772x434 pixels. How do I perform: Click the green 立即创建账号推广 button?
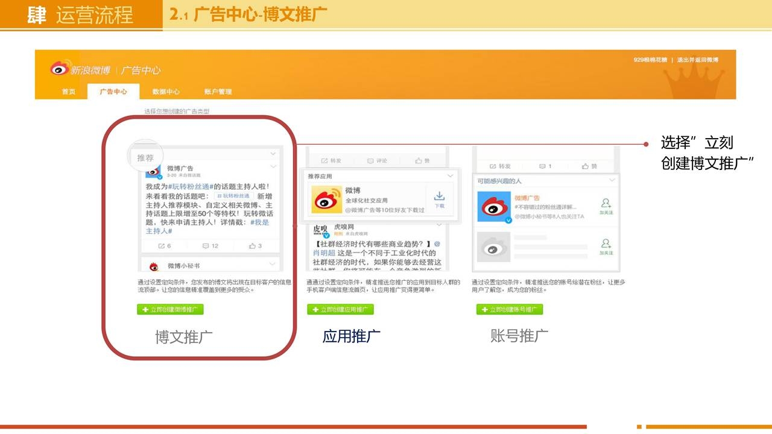tap(510, 309)
